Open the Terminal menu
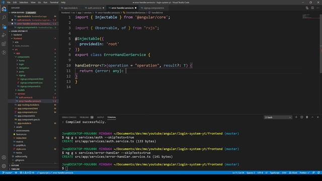This screenshot has width=322, height=181. [54, 3]
